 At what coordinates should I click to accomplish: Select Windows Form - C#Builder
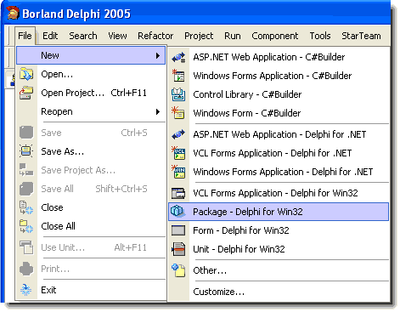pos(279,113)
